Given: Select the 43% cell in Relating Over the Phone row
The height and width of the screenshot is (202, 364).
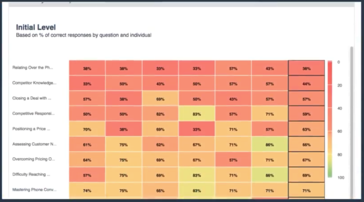Looking at the screenshot, I should coord(270,69).
